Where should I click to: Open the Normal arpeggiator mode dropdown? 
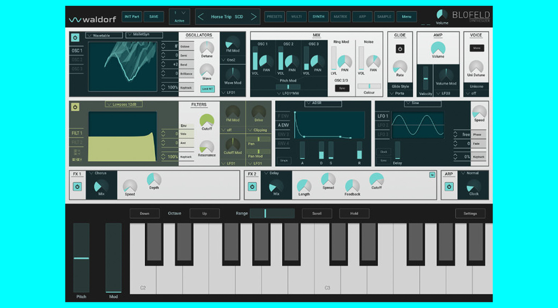(x=473, y=173)
